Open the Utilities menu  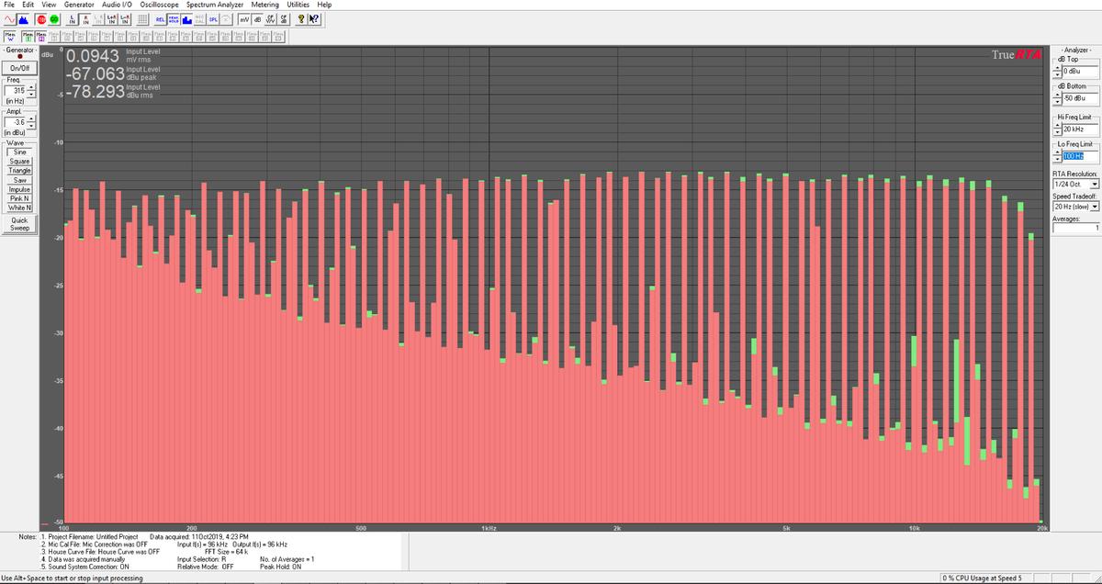pos(298,5)
